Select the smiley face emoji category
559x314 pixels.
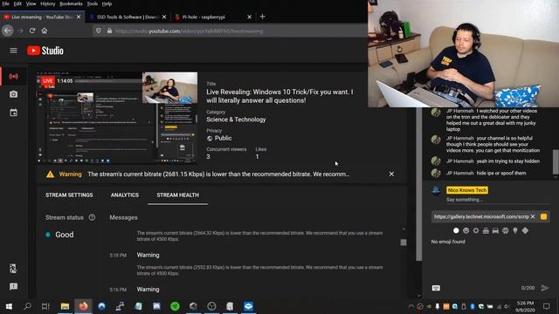pyautogui.click(x=466, y=230)
